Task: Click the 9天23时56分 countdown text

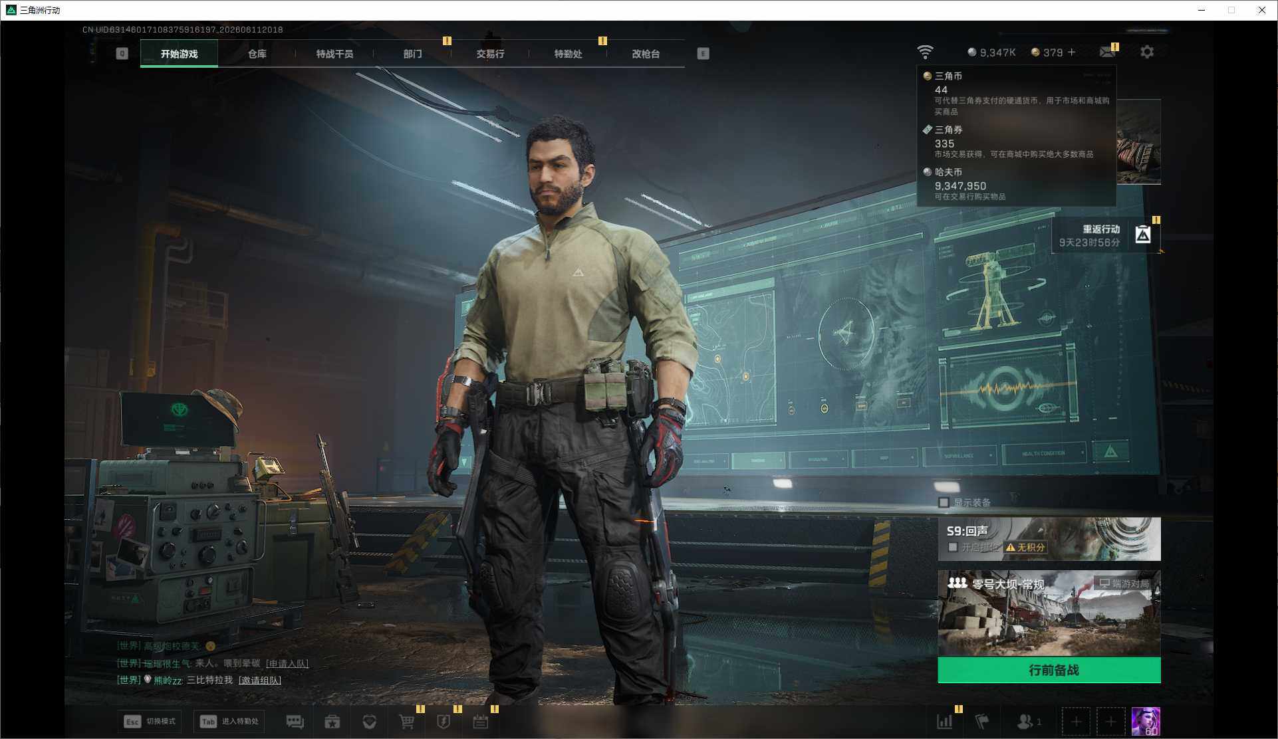Action: tap(1089, 243)
